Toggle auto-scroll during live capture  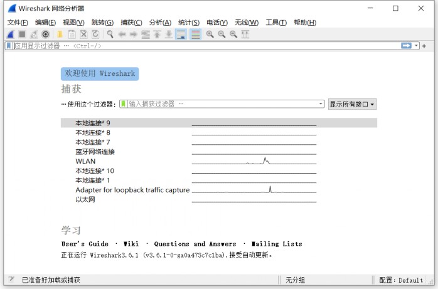[181, 34]
